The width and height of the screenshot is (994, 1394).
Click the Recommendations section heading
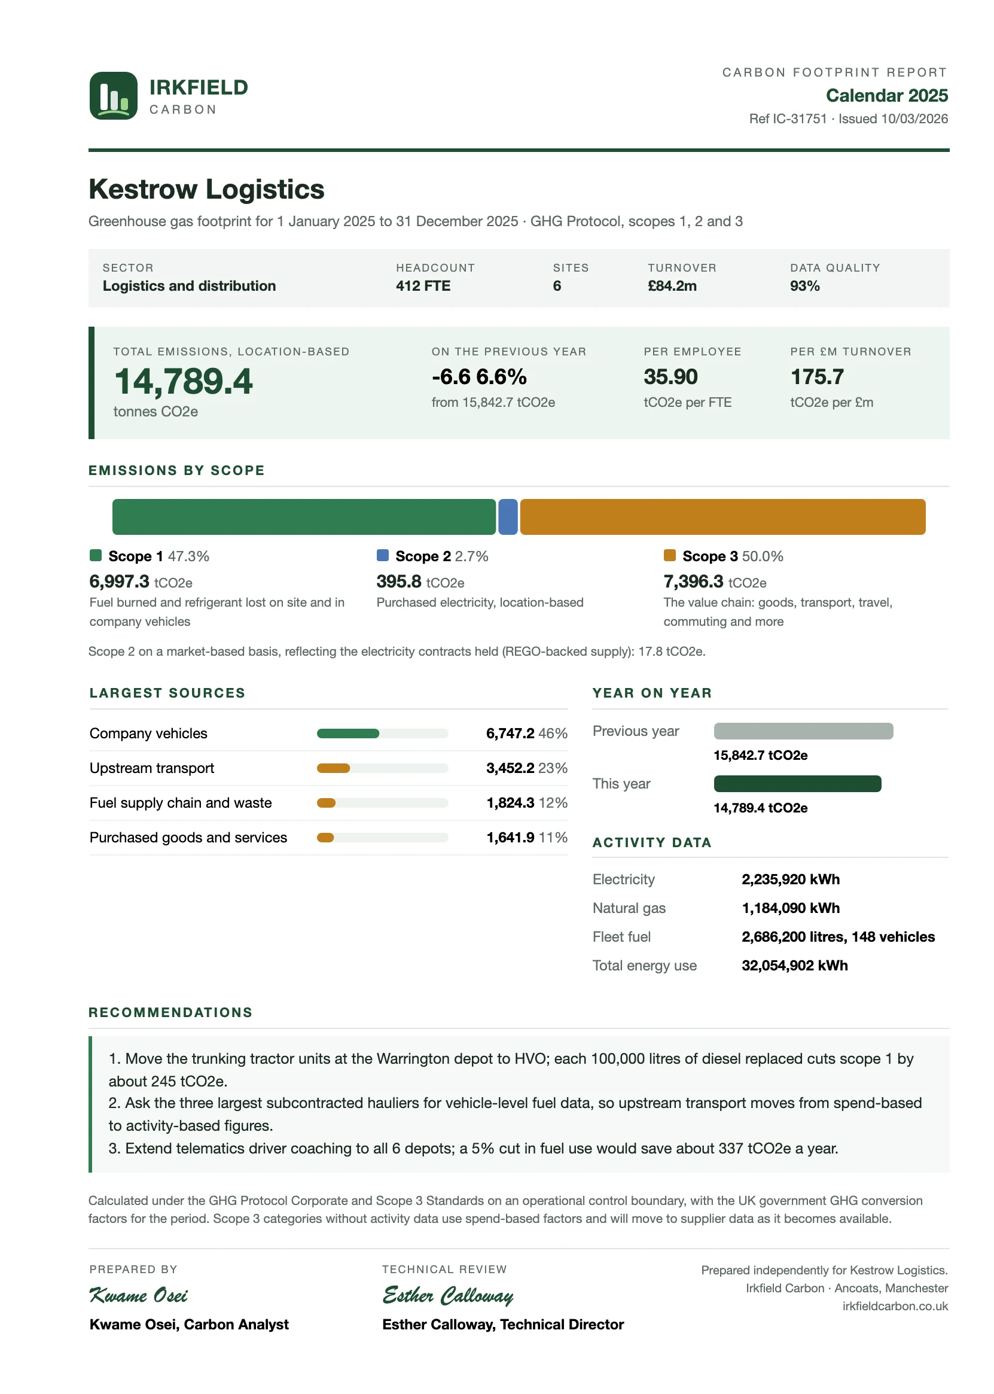170,1012
